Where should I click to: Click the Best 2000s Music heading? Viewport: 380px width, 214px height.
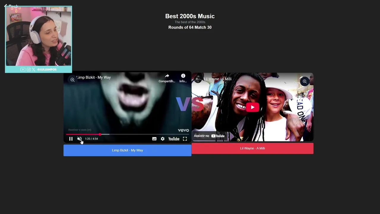coord(190,16)
